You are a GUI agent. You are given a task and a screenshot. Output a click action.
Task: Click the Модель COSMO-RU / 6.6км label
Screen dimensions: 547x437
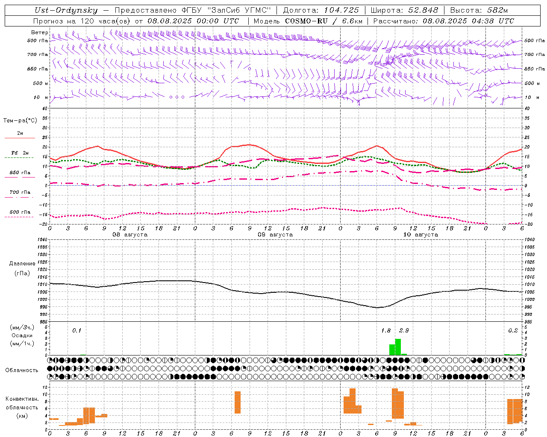pyautogui.click(x=308, y=21)
